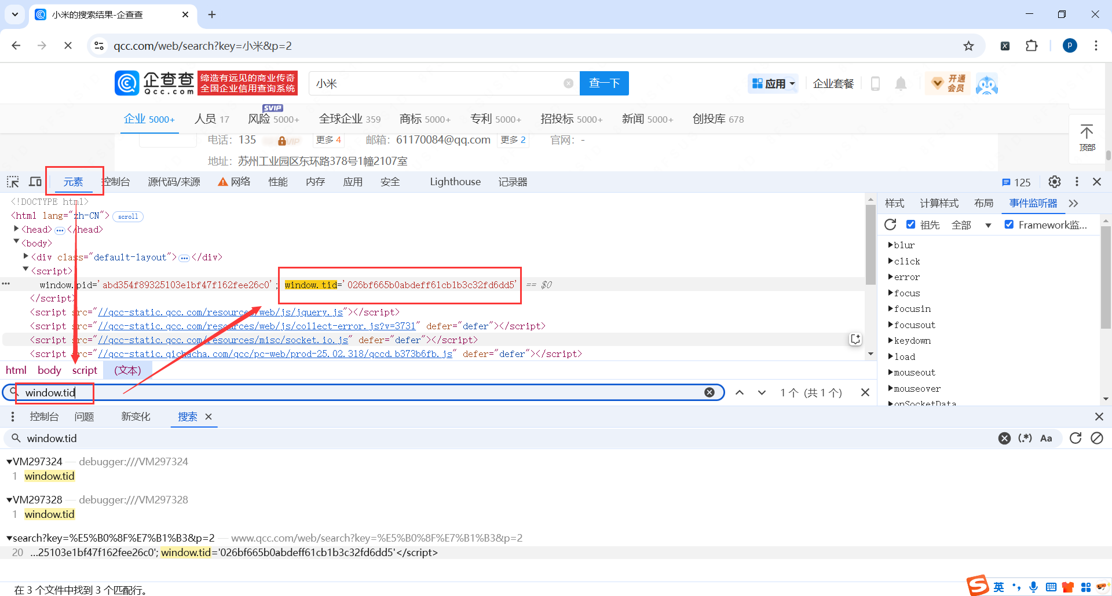Open the notifications bell on Qichacha

pyautogui.click(x=901, y=84)
